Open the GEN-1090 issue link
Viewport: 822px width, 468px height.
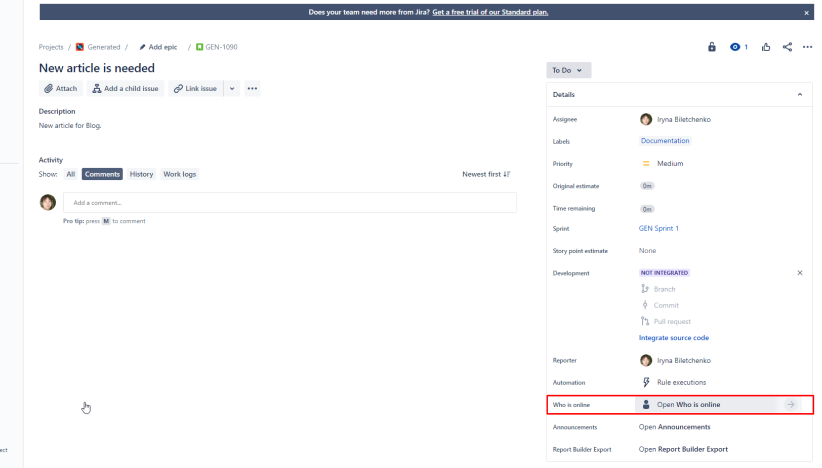[x=221, y=47]
